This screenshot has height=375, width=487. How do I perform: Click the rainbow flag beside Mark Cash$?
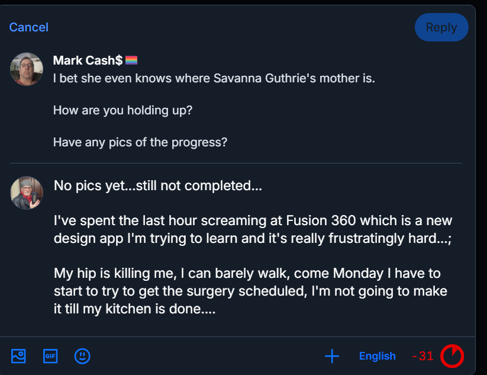click(131, 60)
